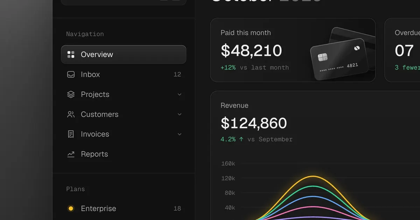Viewport: 420px width, 220px height.
Task: Click the Reports trend chart icon
Action: [x=71, y=154]
